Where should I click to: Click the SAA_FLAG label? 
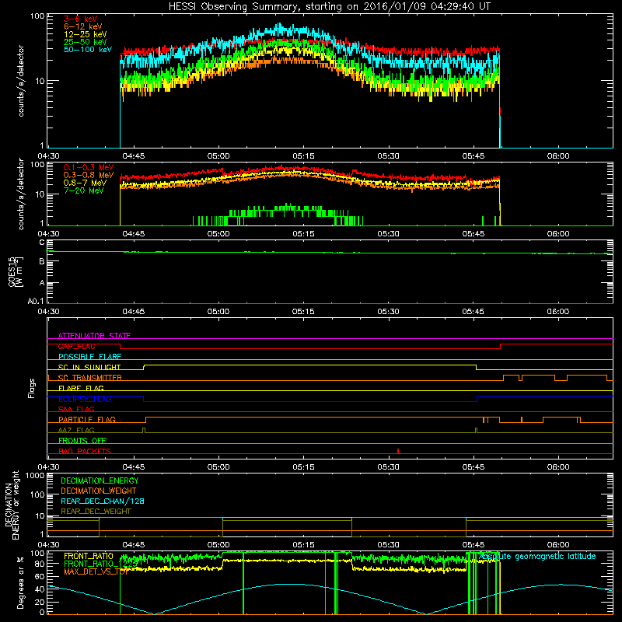76,409
